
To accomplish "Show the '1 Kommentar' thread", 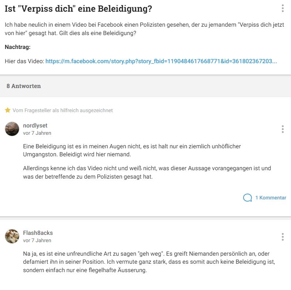I will [271, 198].
